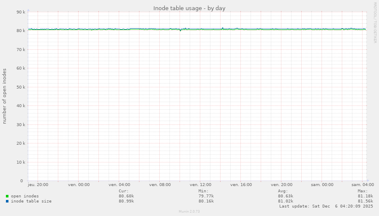379x216 pixels.
Task: Click the graph title 'Inode table usage - by day'
Action: coord(189,8)
